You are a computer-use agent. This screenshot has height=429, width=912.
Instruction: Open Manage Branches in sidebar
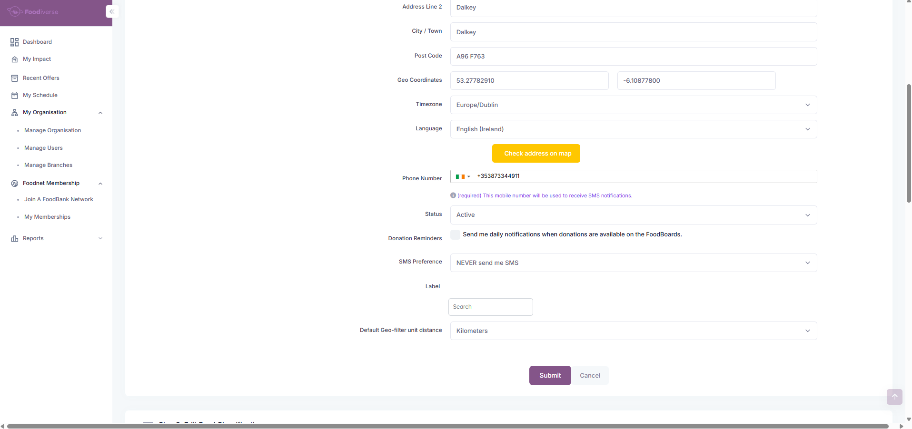(x=48, y=166)
